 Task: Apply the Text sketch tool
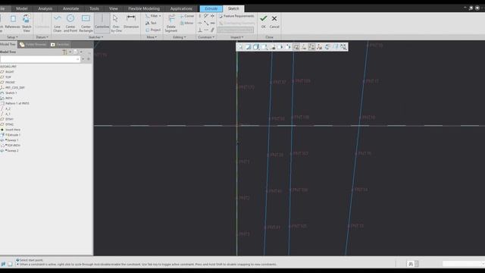[x=151, y=23]
